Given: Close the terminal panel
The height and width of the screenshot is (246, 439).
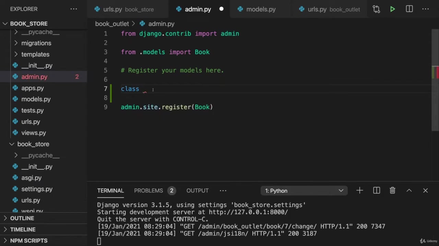Looking at the screenshot, I should click(x=425, y=191).
